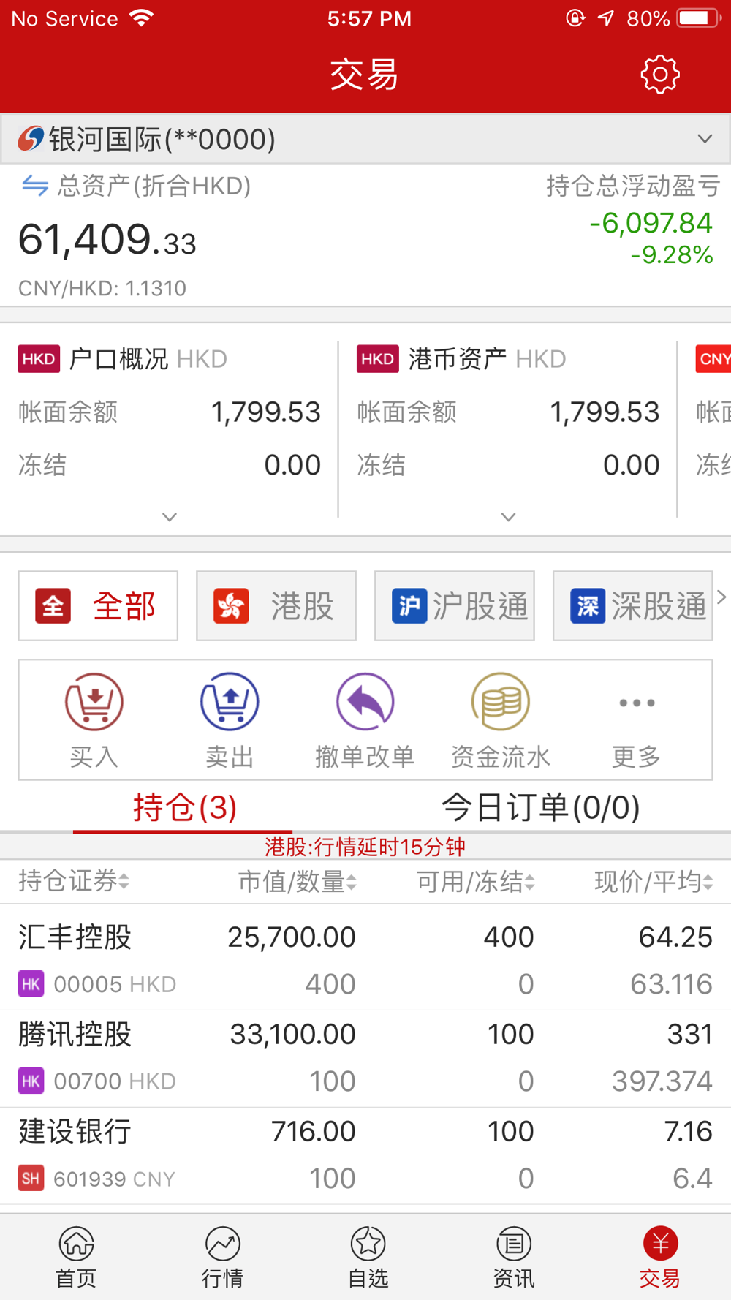Expand 港币资产 card details chevron
731x1300 pixels.
coord(509,517)
